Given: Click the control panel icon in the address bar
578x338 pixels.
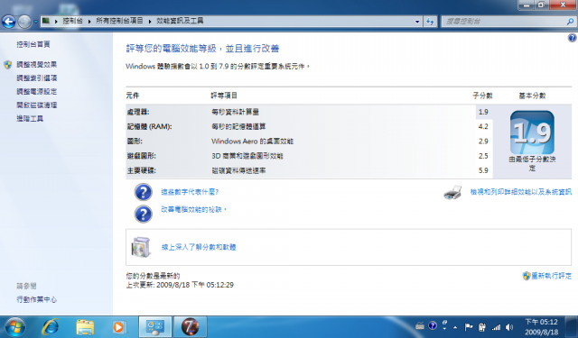Looking at the screenshot, I should [46, 21].
